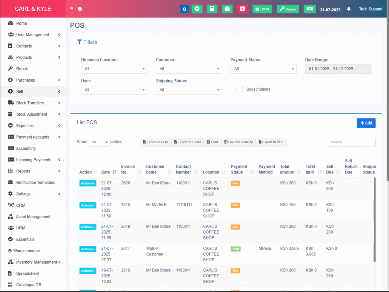Image resolution: width=389 pixels, height=292 pixels.
Task: Tick the Subscriptions checkbox
Action: click(x=239, y=90)
